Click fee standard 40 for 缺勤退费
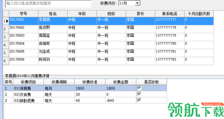The image size is (224, 119). [x=90, y=100]
